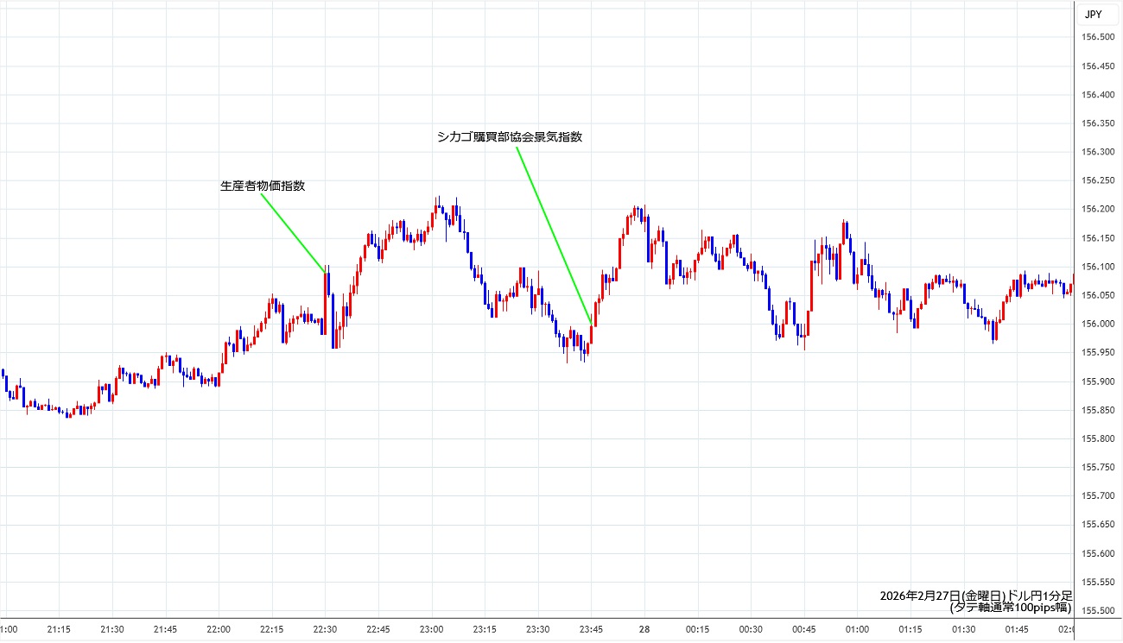Select the 22:30 time axis label
This screenshot has height=643, width=1123.
click(325, 629)
